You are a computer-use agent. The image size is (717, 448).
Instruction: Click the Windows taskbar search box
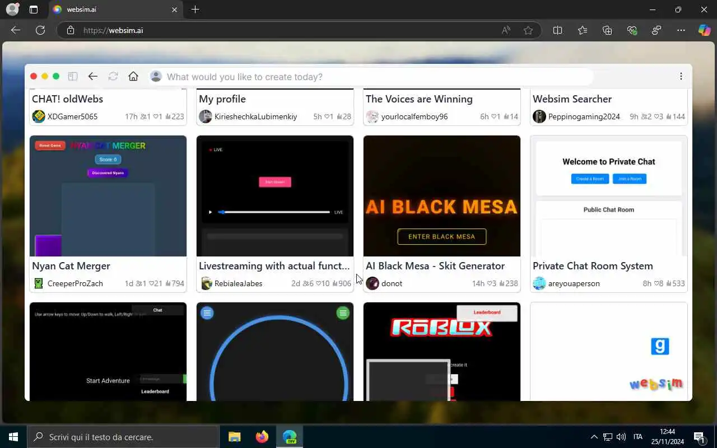(123, 437)
